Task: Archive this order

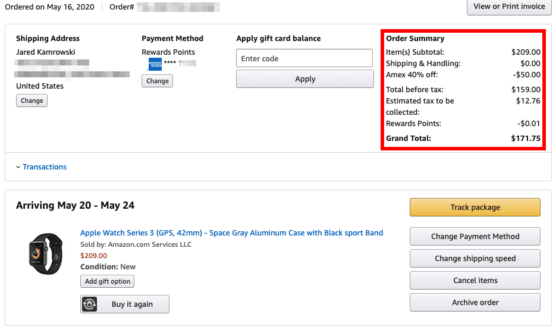Action: (475, 302)
